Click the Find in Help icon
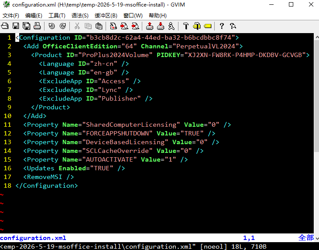 click(x=233, y=26)
